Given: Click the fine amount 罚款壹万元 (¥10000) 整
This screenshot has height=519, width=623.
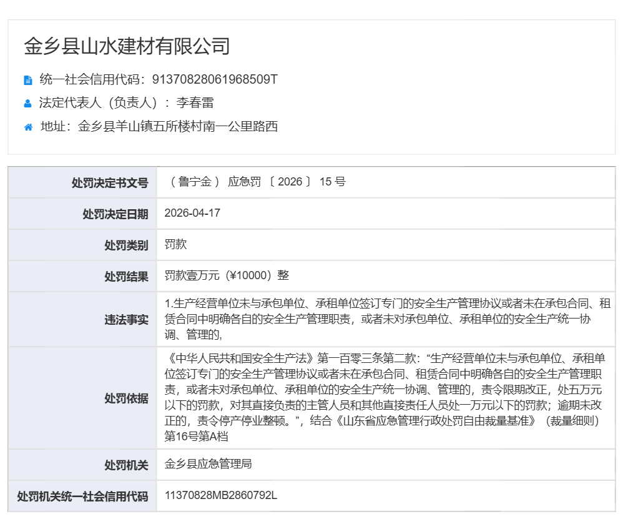Looking at the screenshot, I should point(227,275).
